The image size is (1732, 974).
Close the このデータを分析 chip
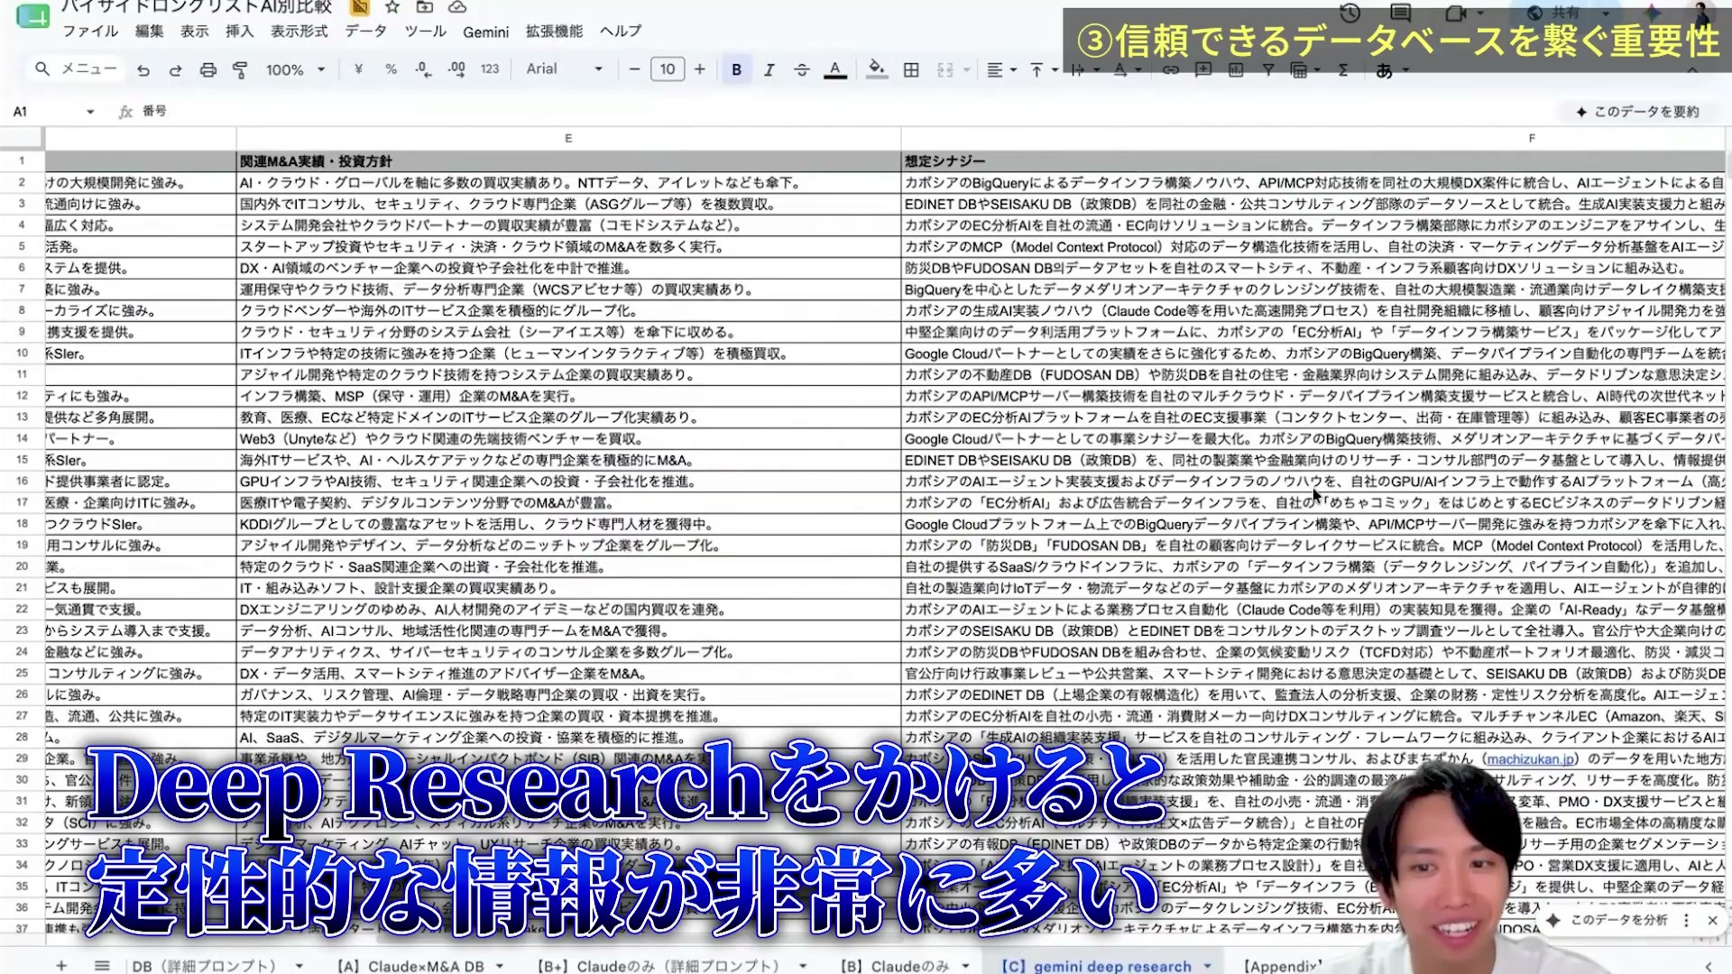[1712, 920]
